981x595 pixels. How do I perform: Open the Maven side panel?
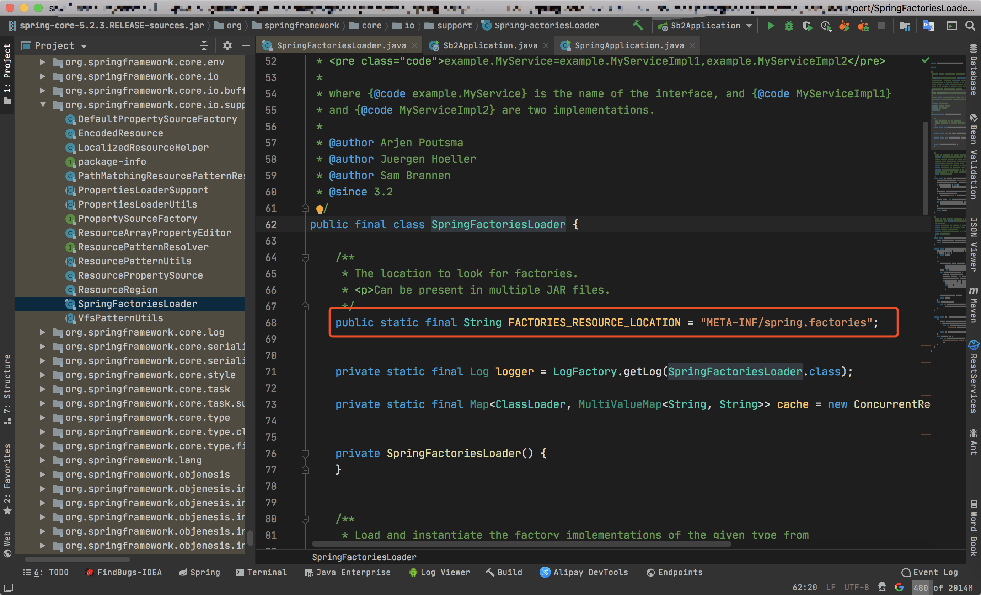coord(974,305)
